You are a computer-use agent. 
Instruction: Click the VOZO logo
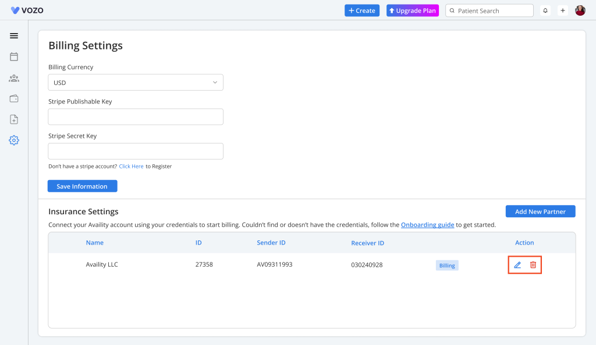(x=27, y=10)
